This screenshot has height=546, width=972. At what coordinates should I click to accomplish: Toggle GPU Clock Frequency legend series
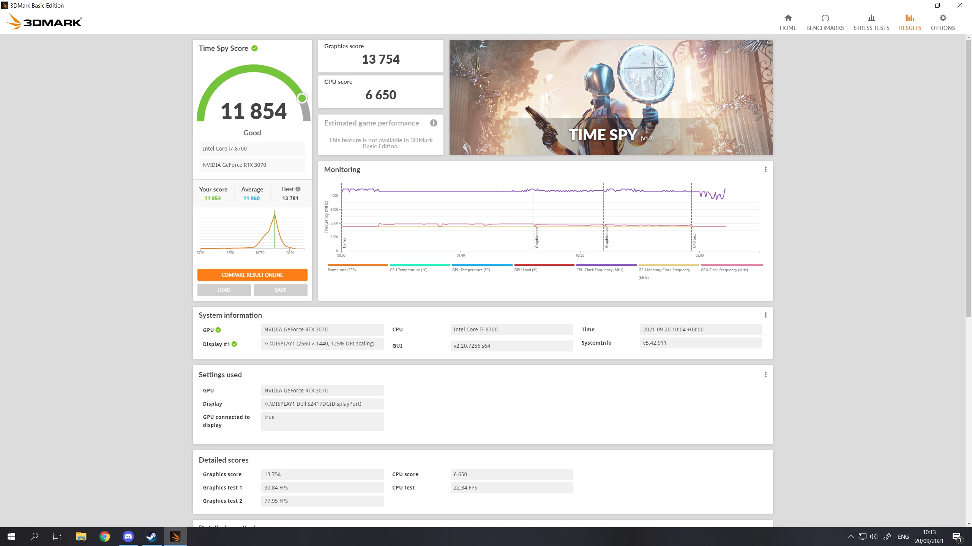point(731,268)
